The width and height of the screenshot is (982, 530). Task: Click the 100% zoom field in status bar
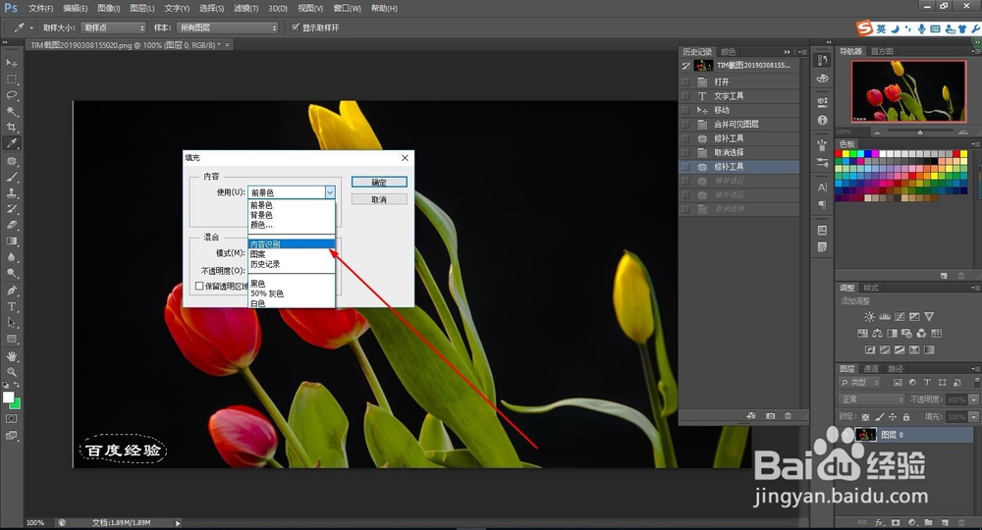(x=37, y=522)
